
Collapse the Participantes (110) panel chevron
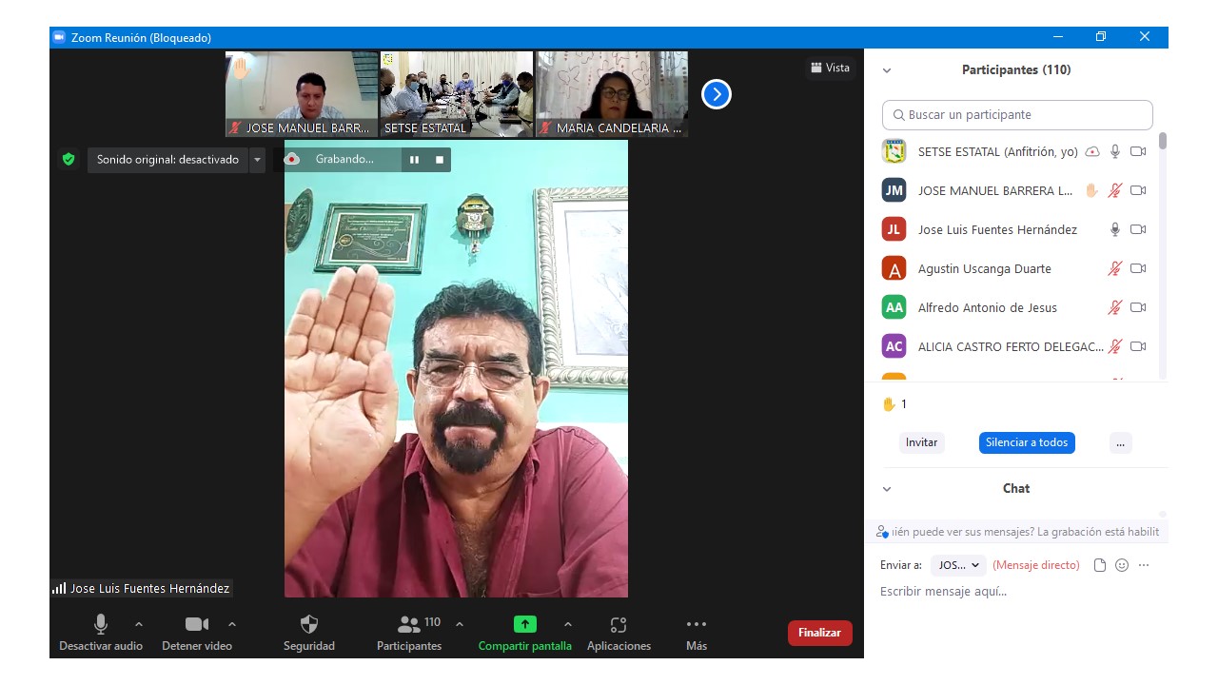click(887, 70)
